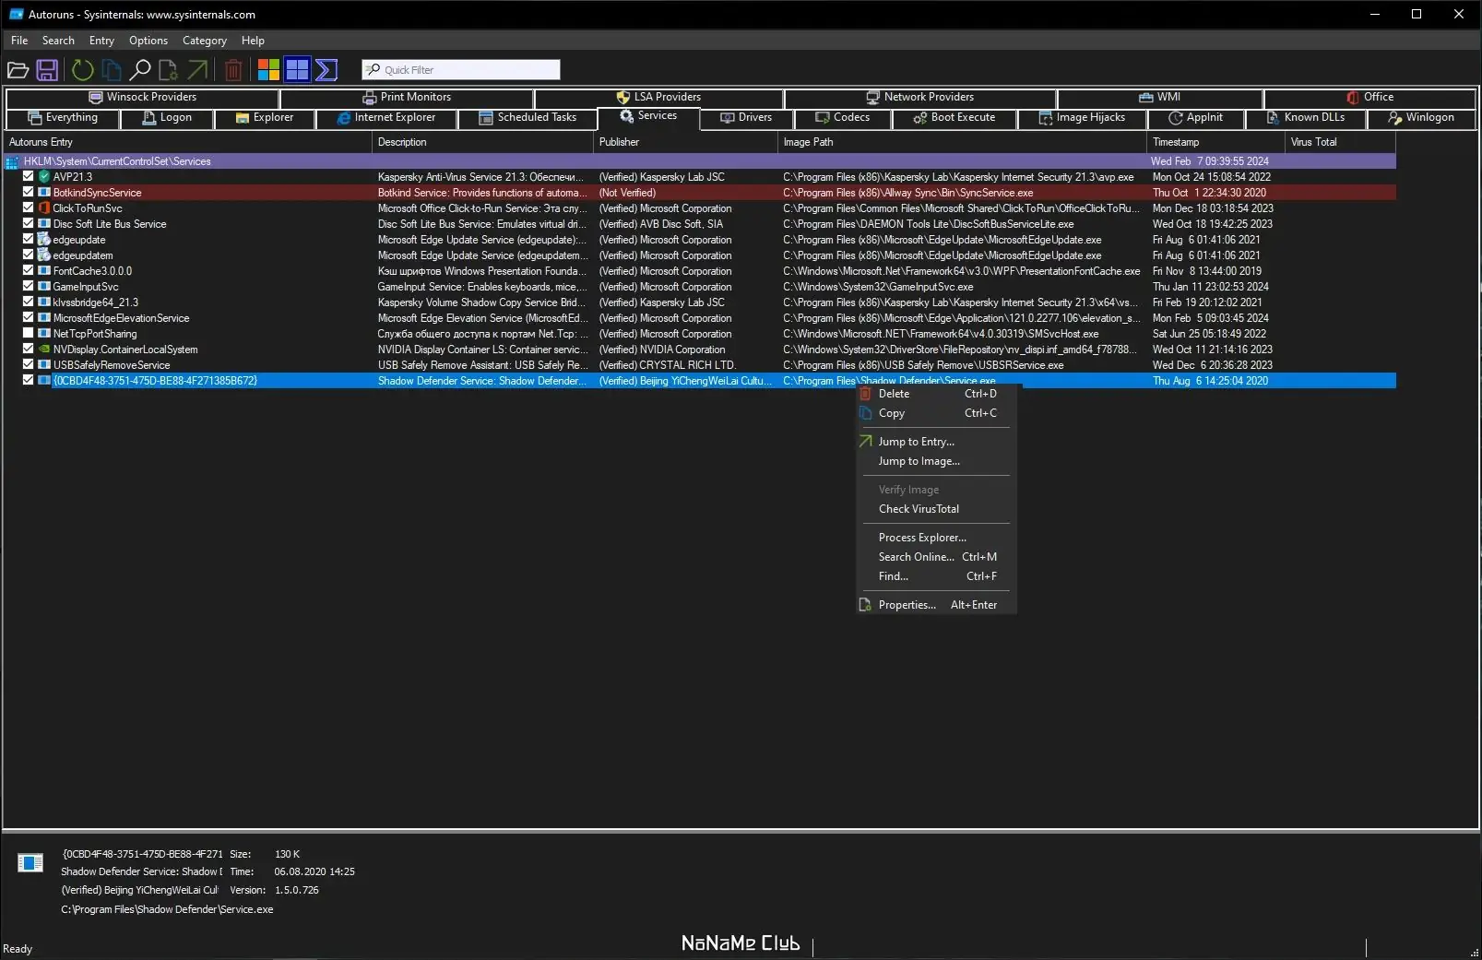Enable the NetTcpPortSharing entry checkbox
Viewport: 1482px width, 960px height.
28,333
